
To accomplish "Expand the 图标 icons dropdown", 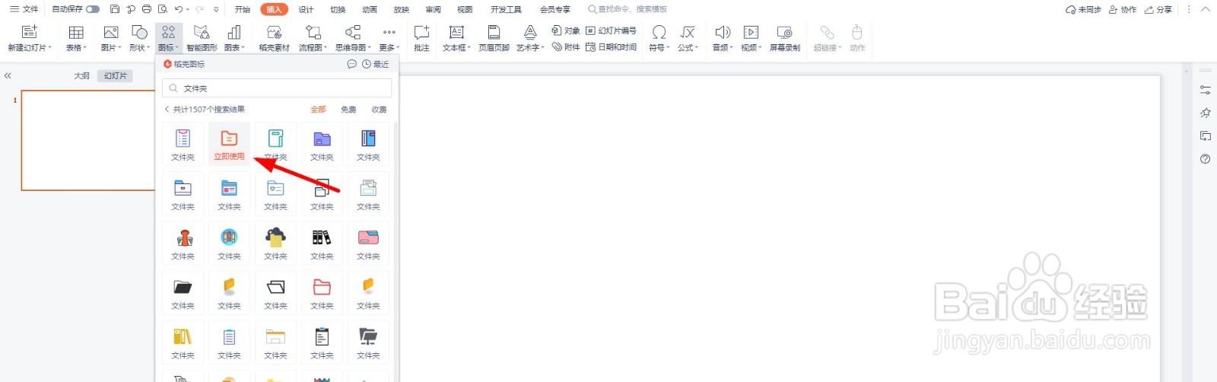I will (x=168, y=47).
